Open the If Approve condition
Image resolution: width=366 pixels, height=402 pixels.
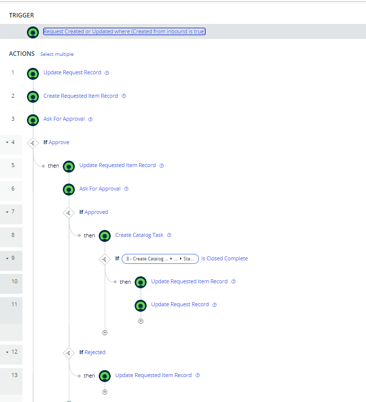[x=59, y=142]
